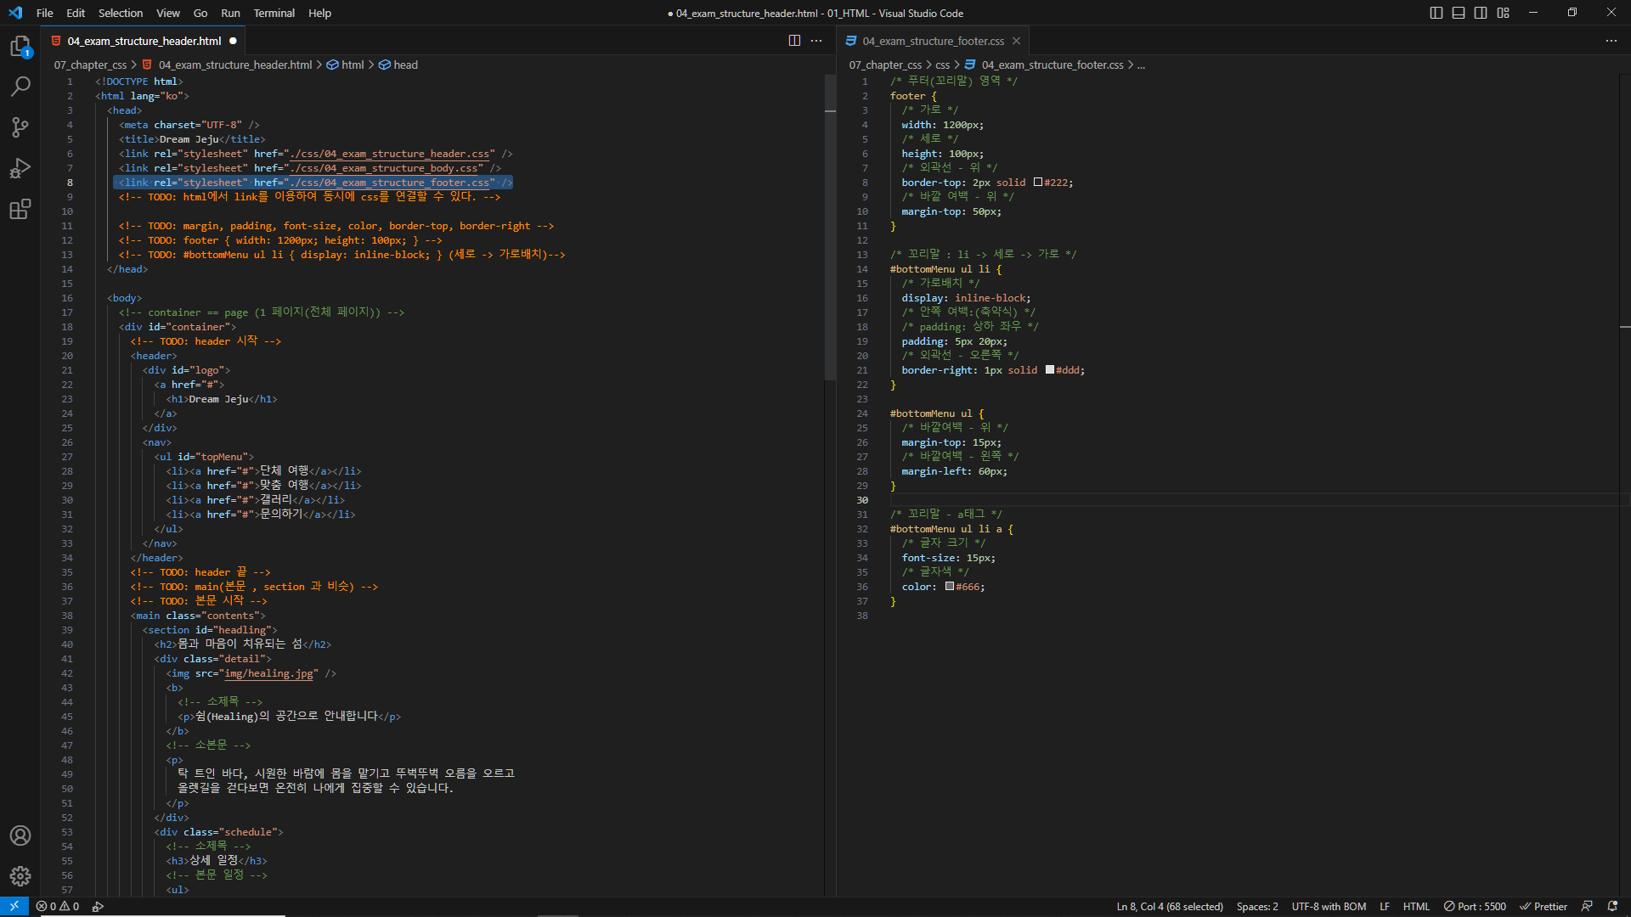Click Prettier status bar button

click(x=1544, y=906)
